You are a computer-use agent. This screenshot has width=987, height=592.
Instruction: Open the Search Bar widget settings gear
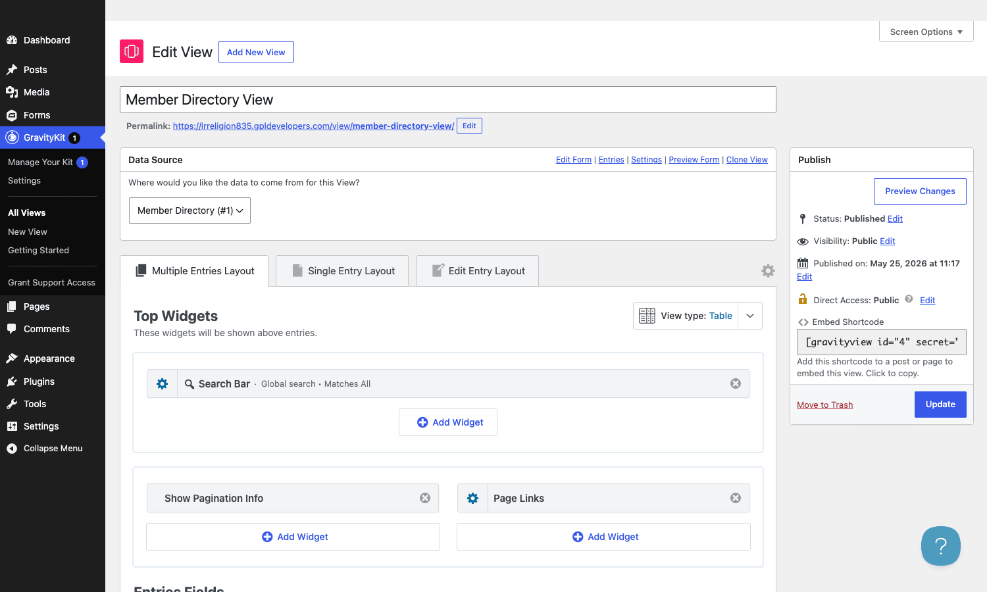pos(162,383)
